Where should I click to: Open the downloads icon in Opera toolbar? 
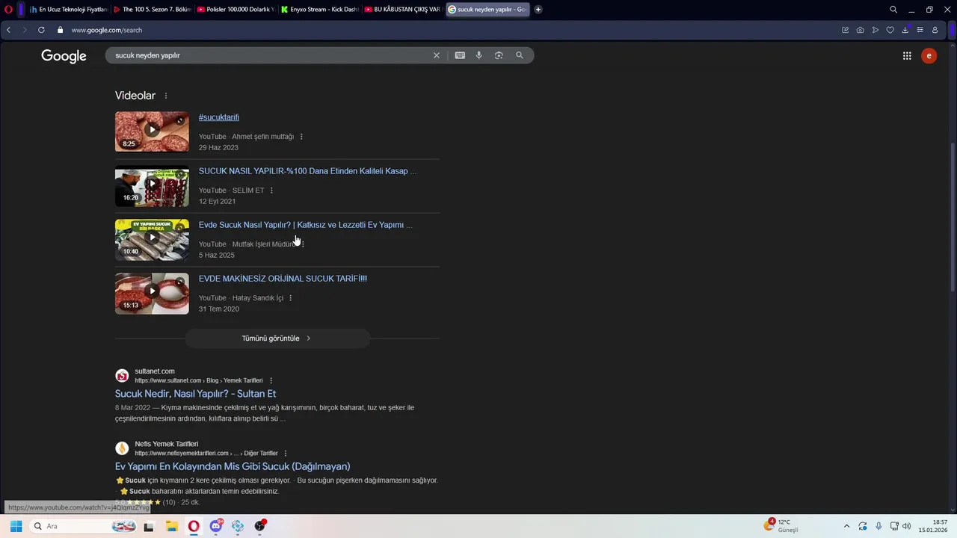pyautogui.click(x=905, y=30)
